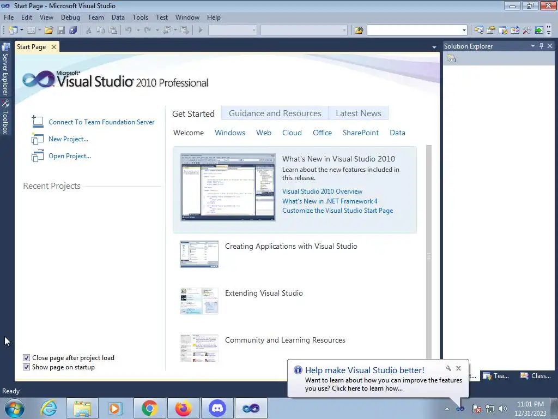Image resolution: width=558 pixels, height=419 pixels.
Task: Toggle auto-hide pin on Solution Explorer
Action: point(541,46)
